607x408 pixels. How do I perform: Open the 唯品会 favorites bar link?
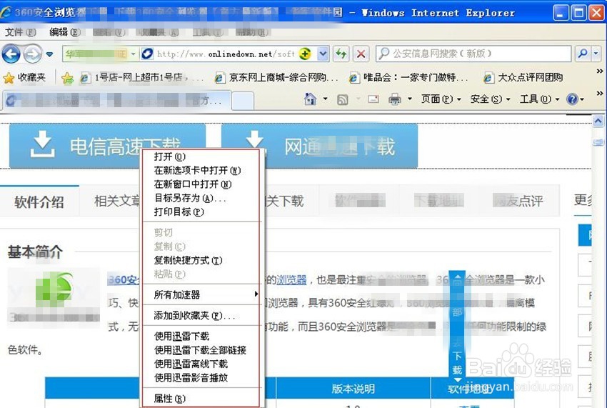click(408, 78)
